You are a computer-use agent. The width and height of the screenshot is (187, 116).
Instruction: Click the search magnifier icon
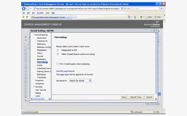162,9
